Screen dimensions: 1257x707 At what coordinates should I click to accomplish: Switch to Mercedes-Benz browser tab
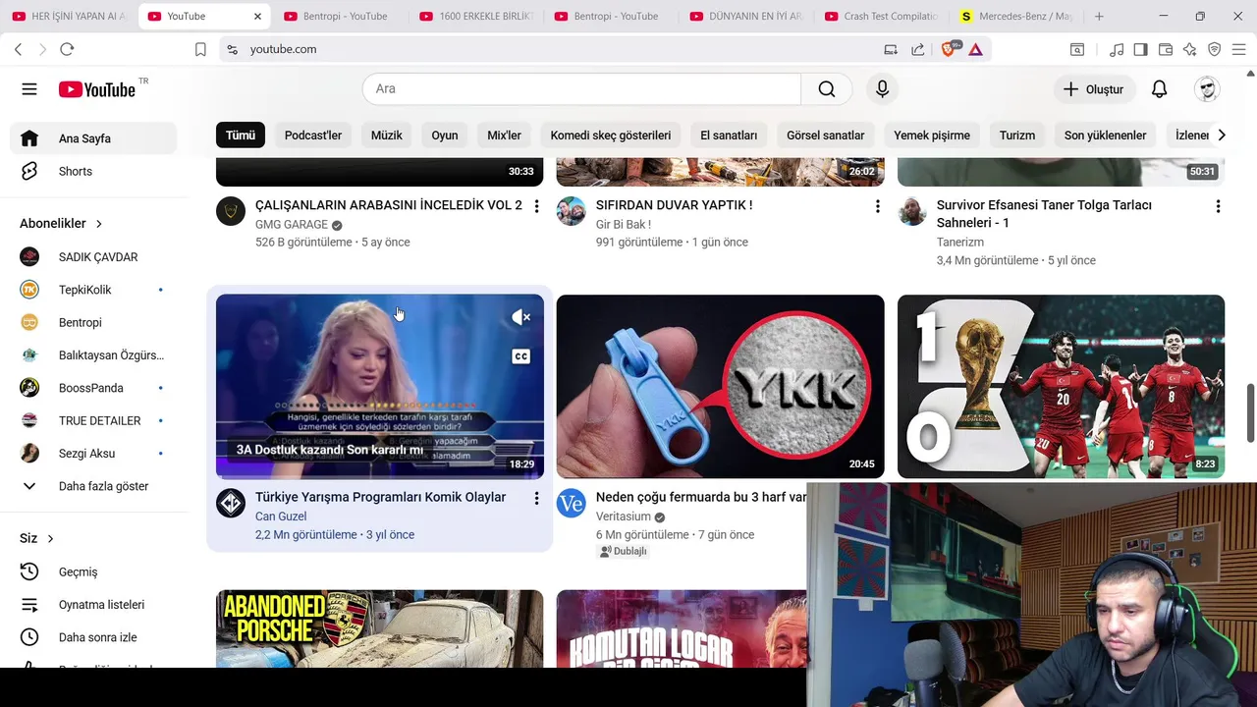1017,17
